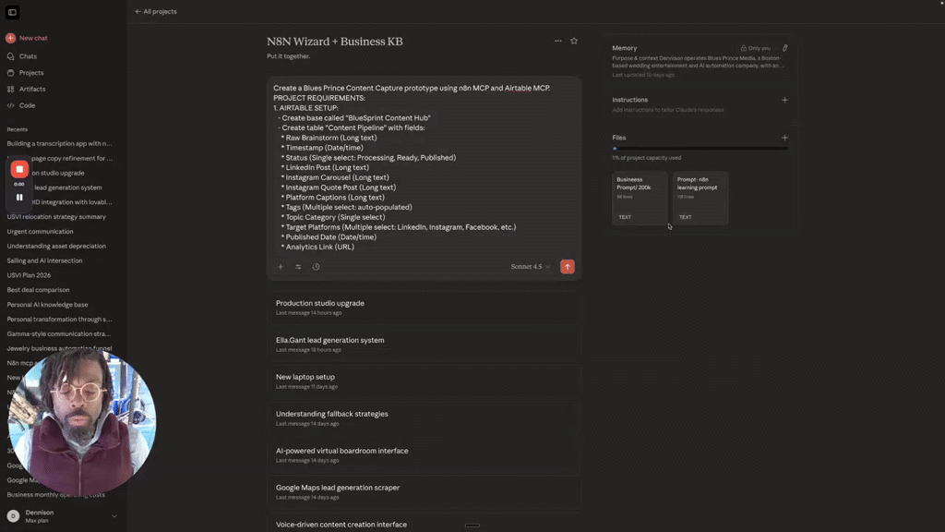Collapse the sidebar with the panel icon
The width and height of the screenshot is (945, 532).
tap(12, 12)
